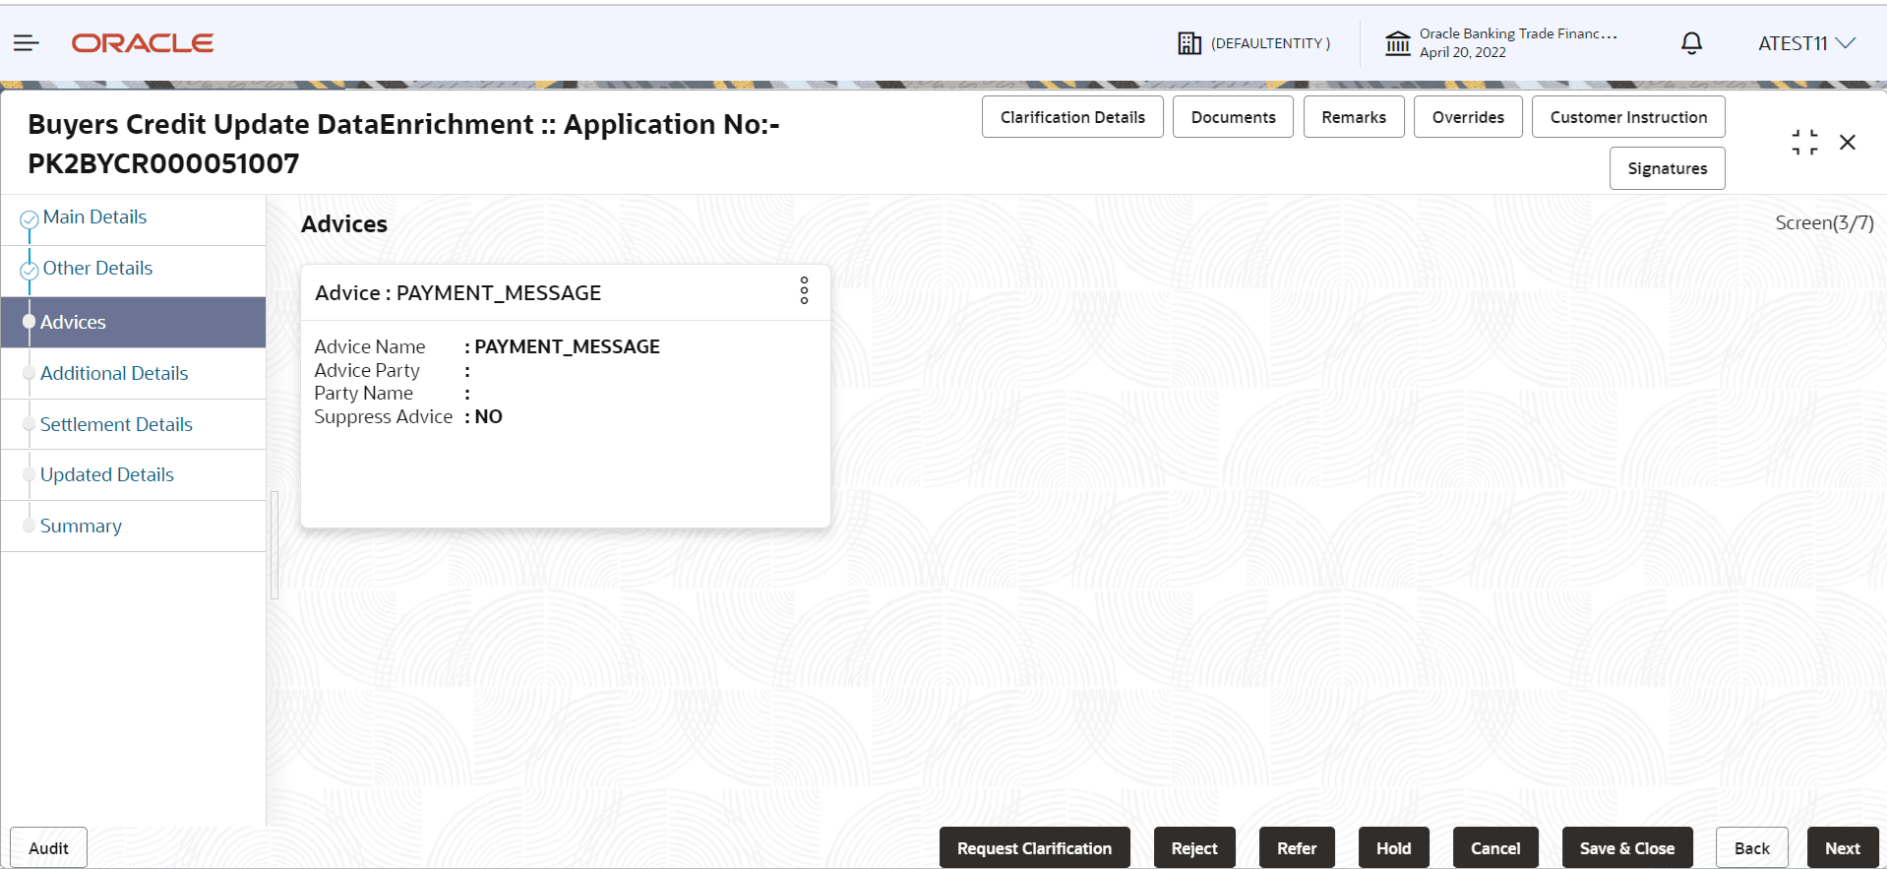Screen dimensions: 1887x869
Task: Go to the Other Details step
Action: pyautogui.click(x=97, y=269)
